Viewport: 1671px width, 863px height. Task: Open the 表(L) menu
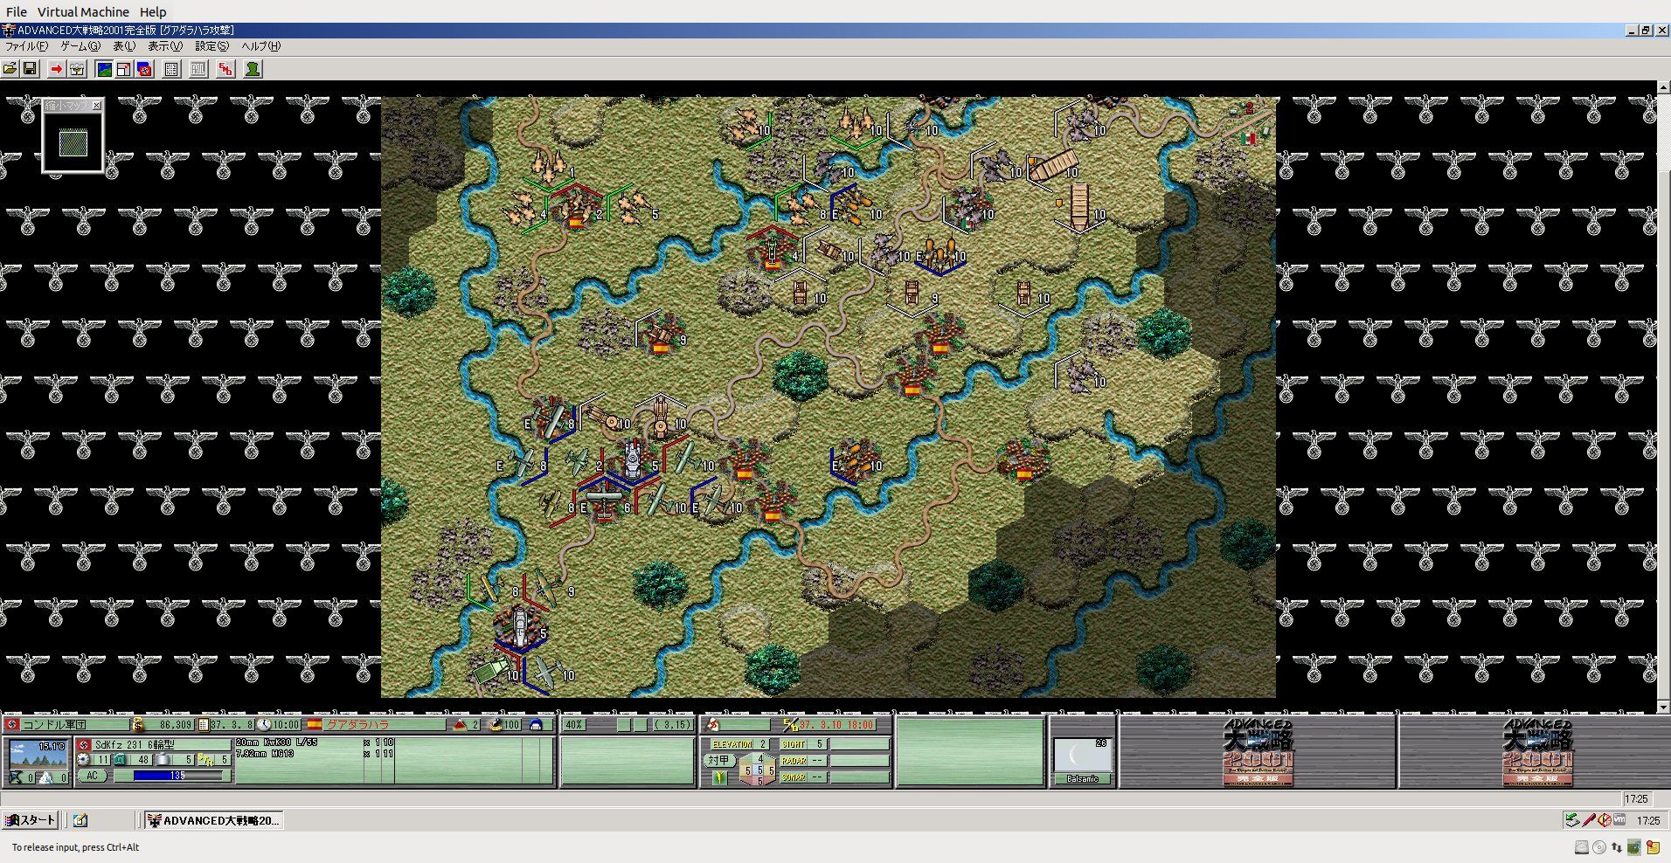click(124, 46)
